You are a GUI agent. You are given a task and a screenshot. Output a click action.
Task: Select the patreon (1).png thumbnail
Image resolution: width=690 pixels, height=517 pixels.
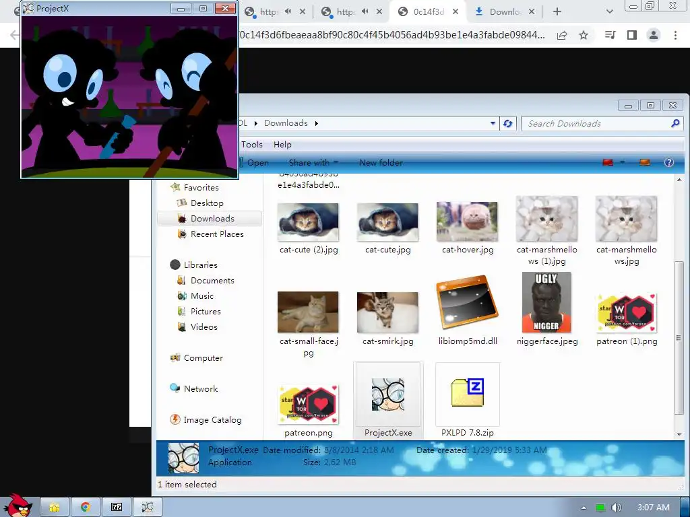pyautogui.click(x=626, y=313)
